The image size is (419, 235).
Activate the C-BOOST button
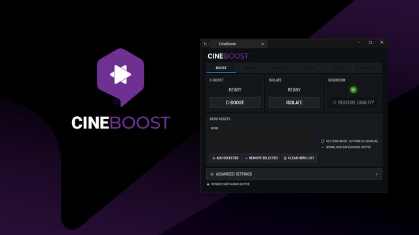pos(235,102)
